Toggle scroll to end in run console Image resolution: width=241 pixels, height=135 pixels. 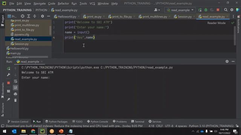click(15, 87)
